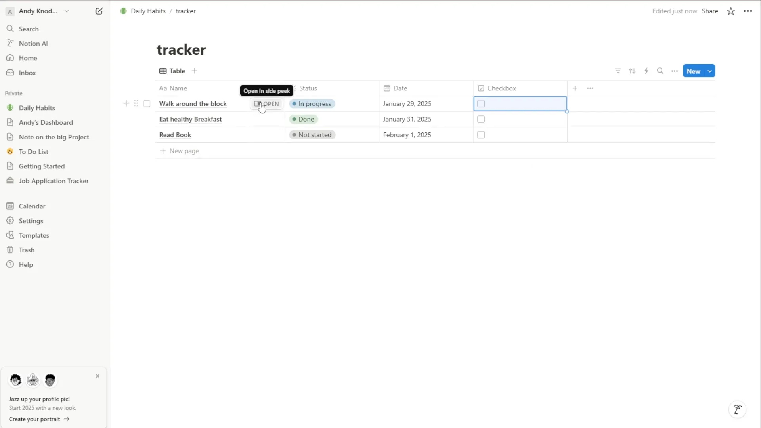Click the search icon in toolbar
This screenshot has height=428, width=761.
coord(660,71)
